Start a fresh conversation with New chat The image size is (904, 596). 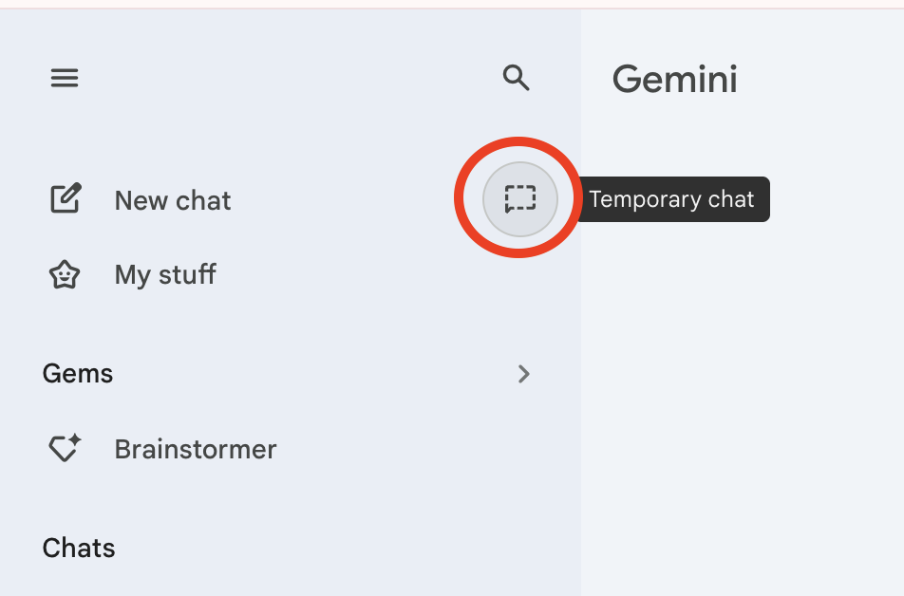pyautogui.click(x=172, y=200)
